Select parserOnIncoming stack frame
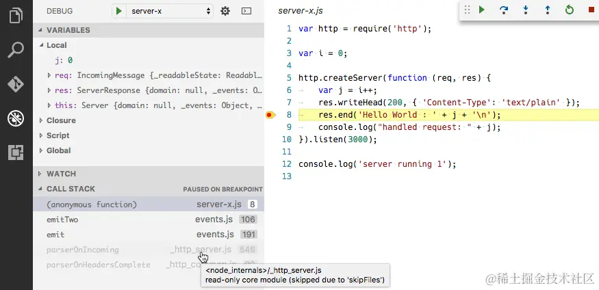 point(149,250)
